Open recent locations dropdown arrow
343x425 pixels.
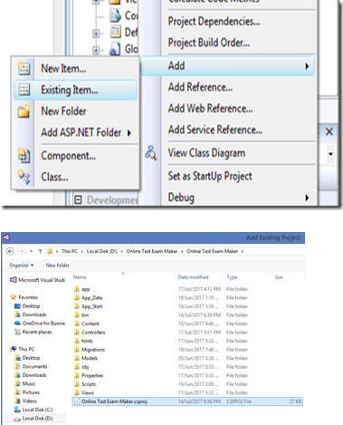tap(31, 251)
